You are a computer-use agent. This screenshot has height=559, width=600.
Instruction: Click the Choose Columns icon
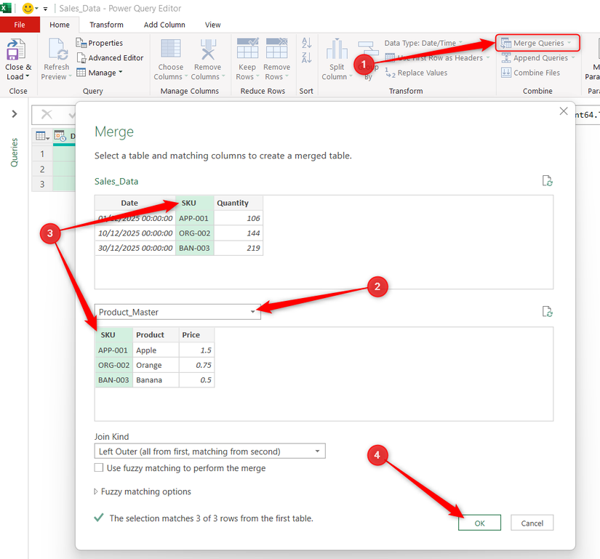(x=171, y=51)
